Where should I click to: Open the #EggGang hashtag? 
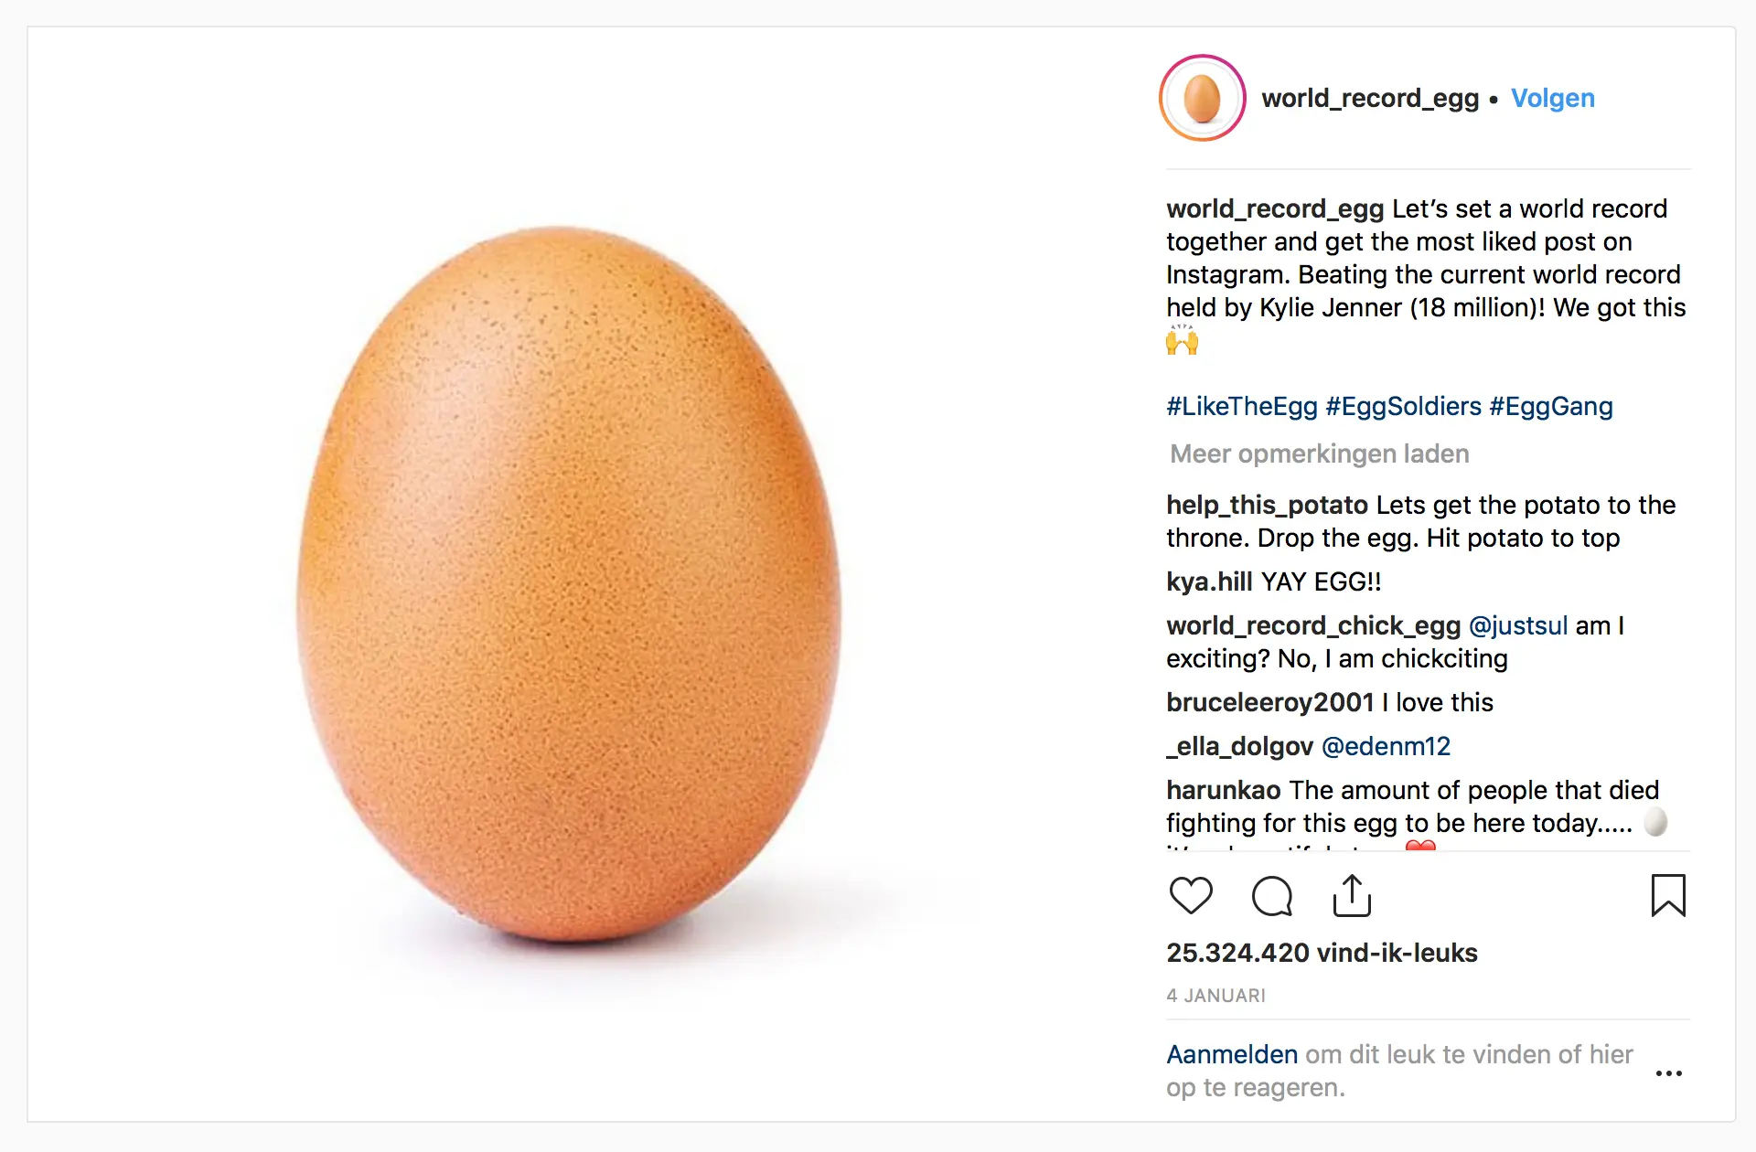click(1551, 406)
